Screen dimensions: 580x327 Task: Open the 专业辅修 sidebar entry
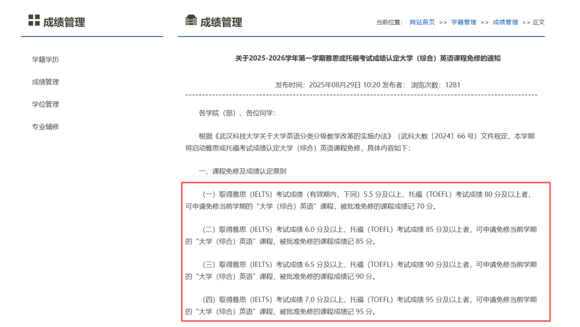click(45, 127)
